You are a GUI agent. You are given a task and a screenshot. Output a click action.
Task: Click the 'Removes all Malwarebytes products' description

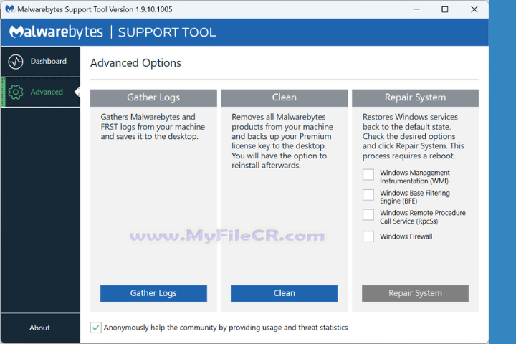282,141
